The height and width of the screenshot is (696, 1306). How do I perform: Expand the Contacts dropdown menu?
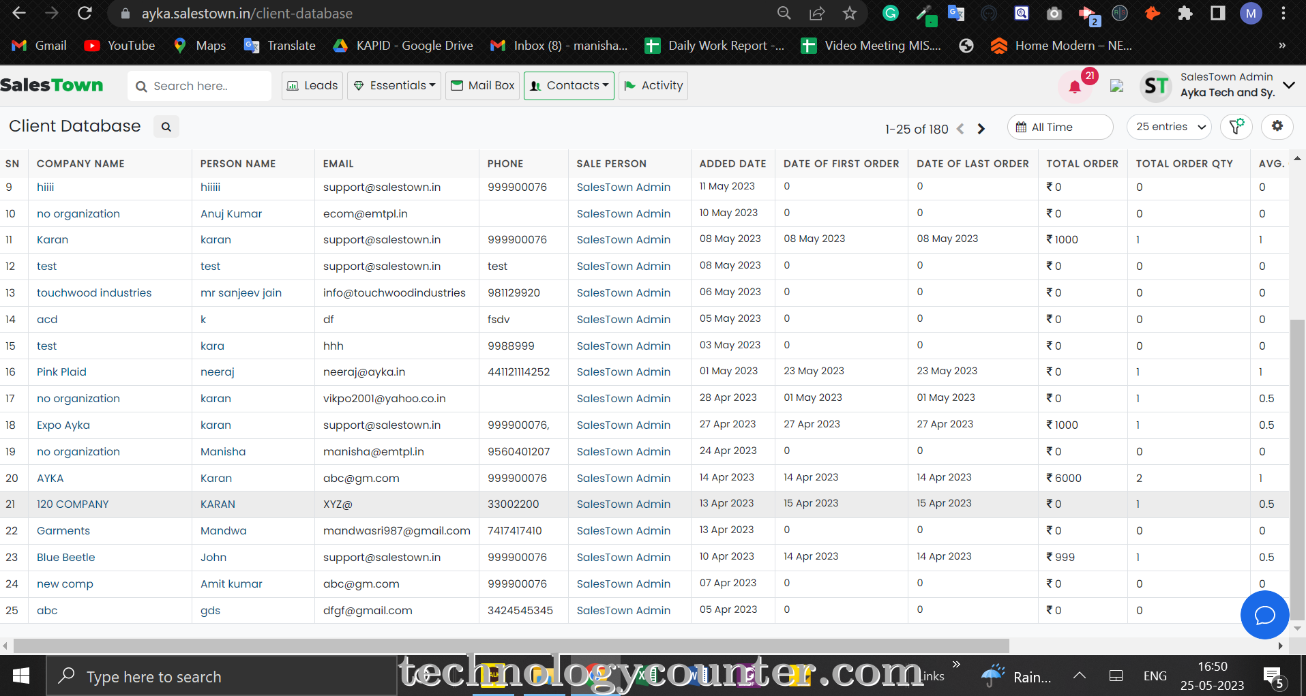pyautogui.click(x=569, y=86)
